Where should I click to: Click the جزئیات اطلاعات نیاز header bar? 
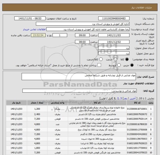point(80,7)
